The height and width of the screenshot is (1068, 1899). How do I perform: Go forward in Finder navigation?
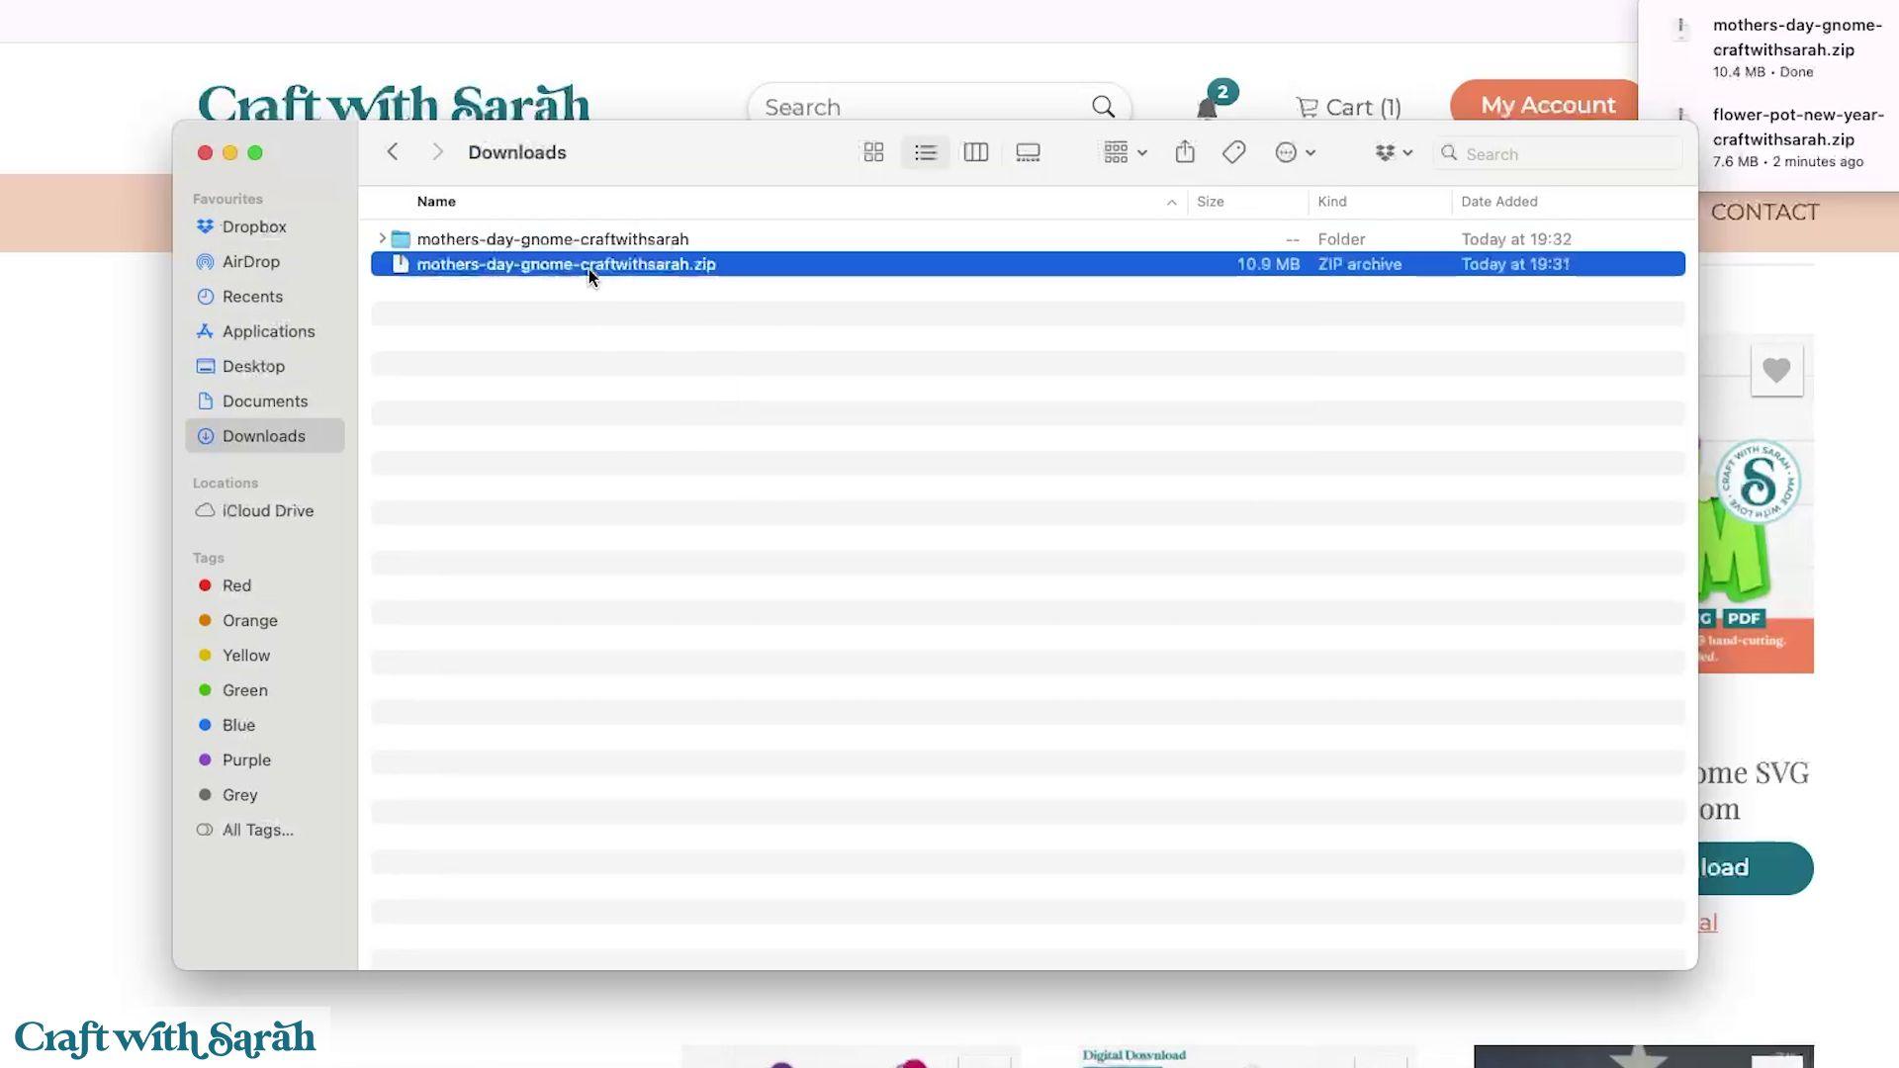coord(437,151)
